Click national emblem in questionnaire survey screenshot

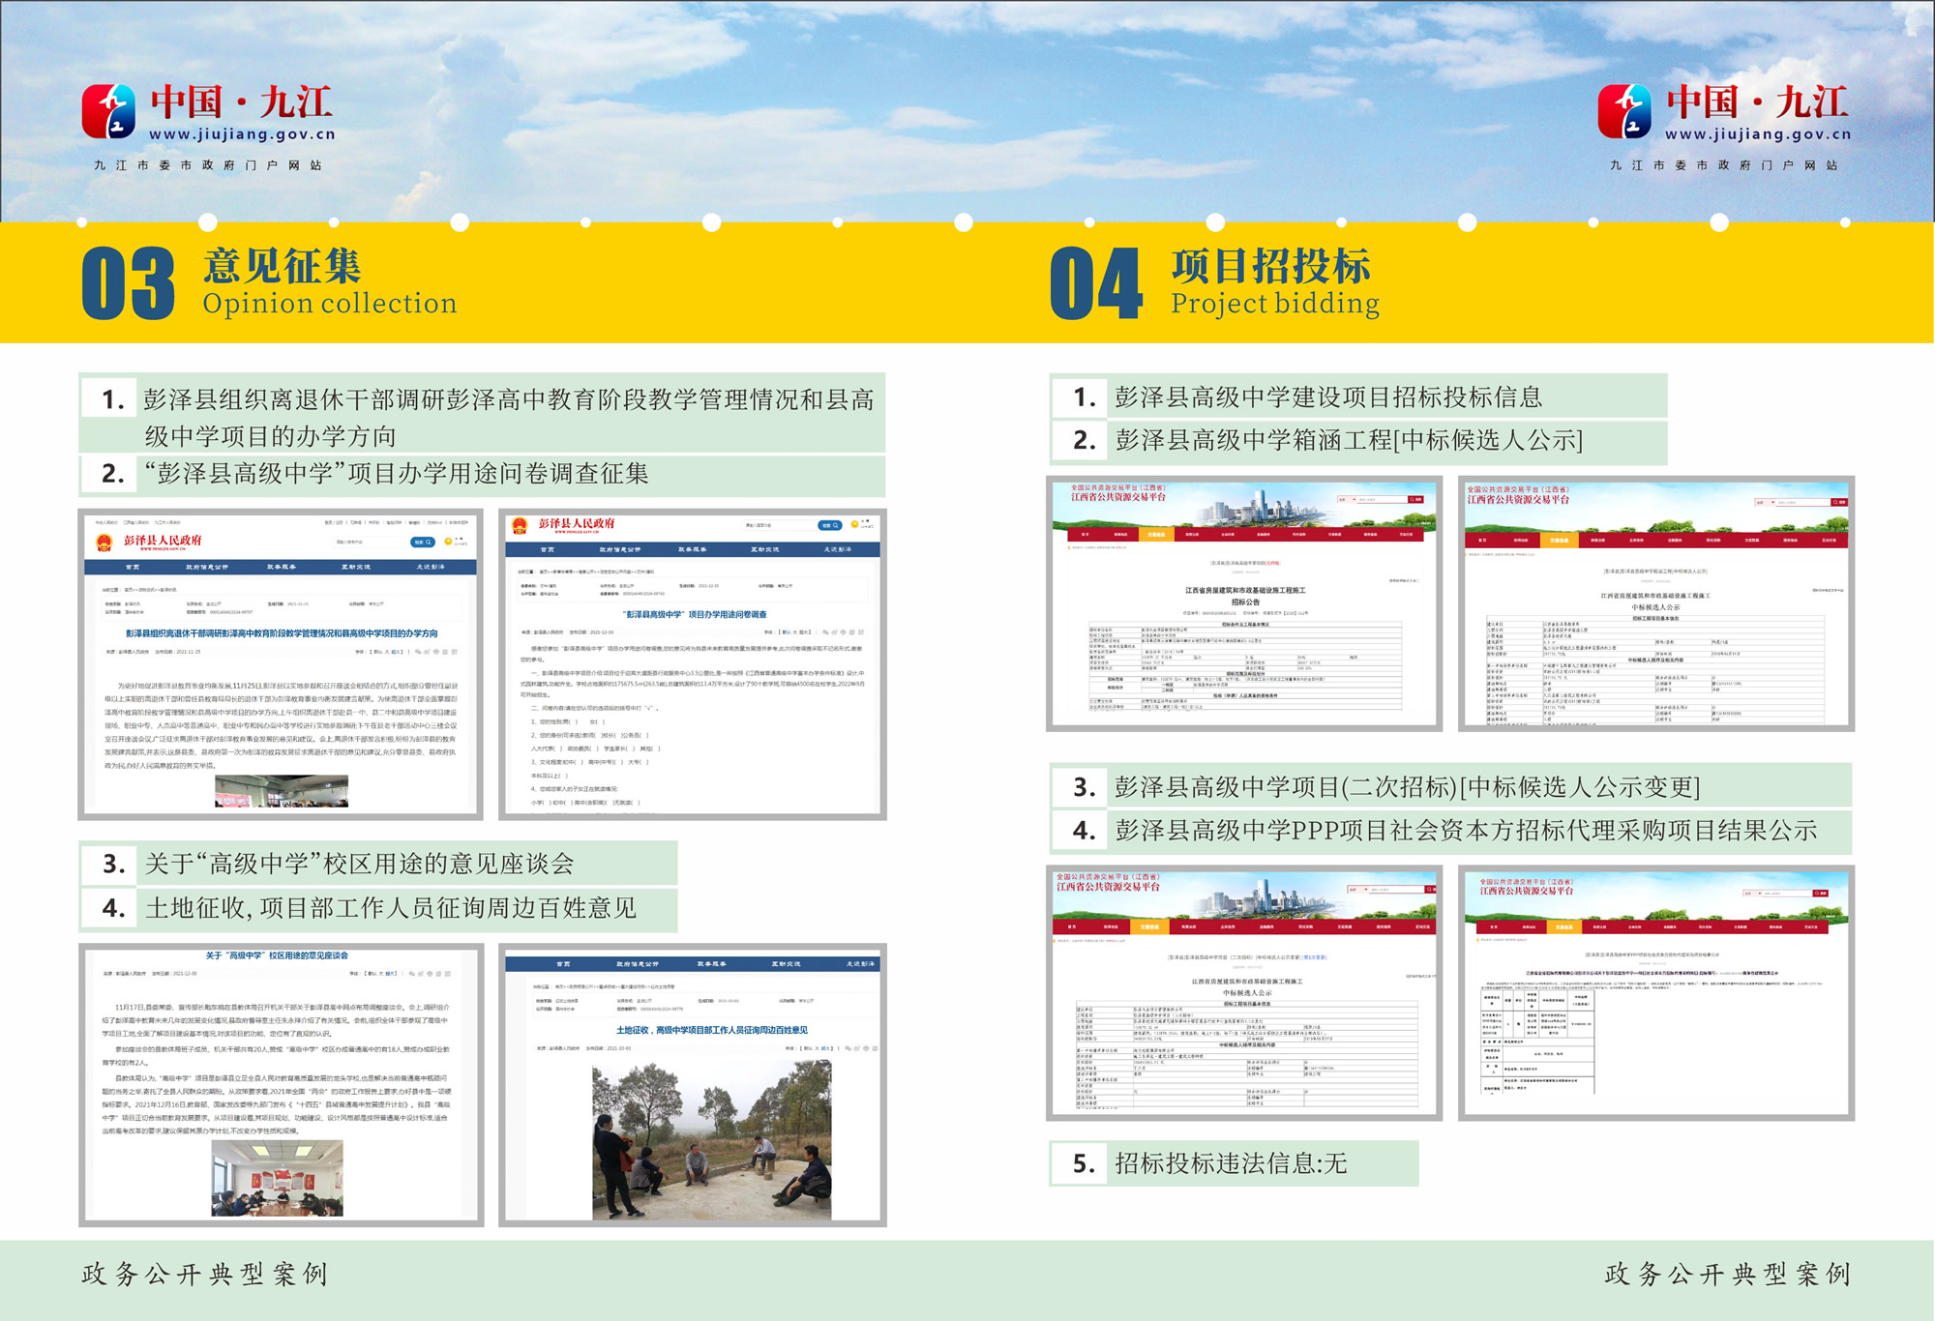point(520,525)
